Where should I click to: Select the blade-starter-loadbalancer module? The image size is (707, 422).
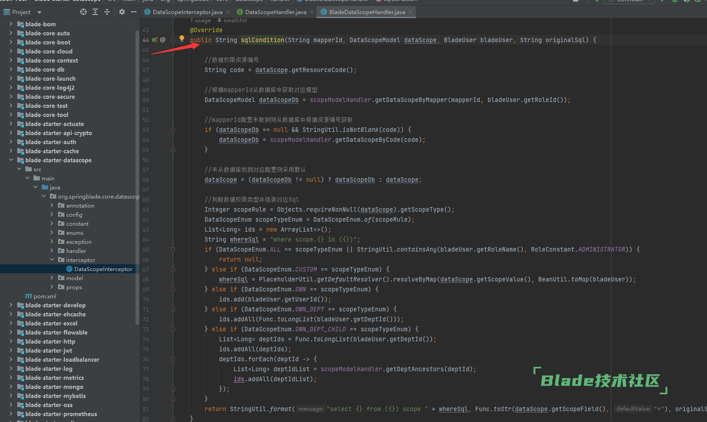pyautogui.click(x=62, y=359)
